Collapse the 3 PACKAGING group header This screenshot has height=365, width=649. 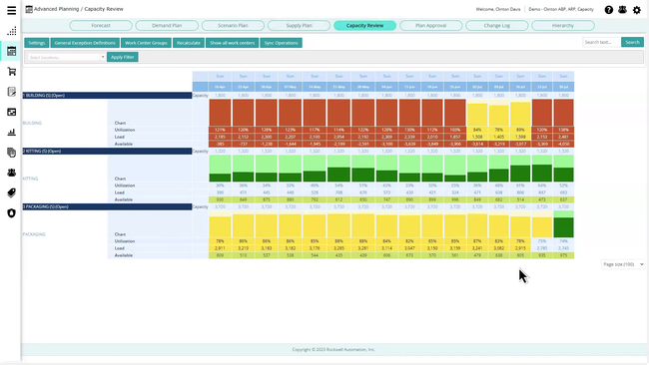[107, 206]
